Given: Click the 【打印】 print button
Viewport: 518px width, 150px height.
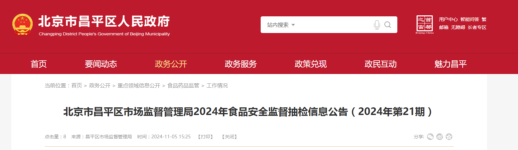Looking at the screenshot, I should pyautogui.click(x=205, y=137).
